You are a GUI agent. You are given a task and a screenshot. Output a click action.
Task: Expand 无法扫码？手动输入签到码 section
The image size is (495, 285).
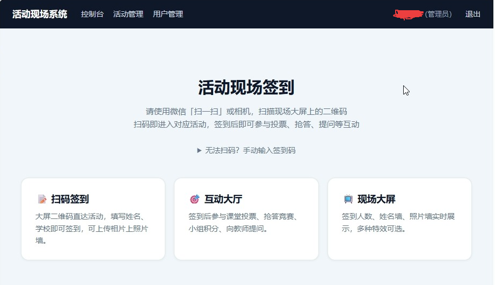pos(246,150)
